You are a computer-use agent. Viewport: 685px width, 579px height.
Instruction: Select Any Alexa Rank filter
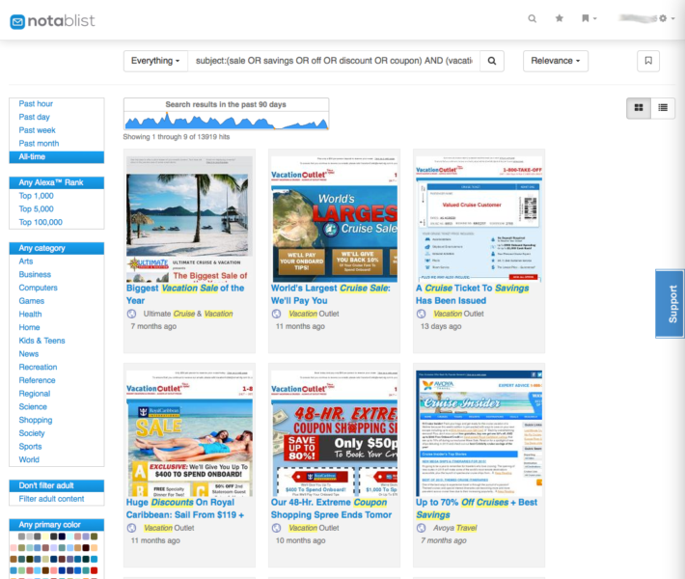tap(57, 182)
